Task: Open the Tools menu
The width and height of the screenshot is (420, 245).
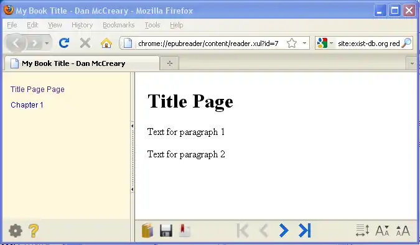Action: click(152, 25)
